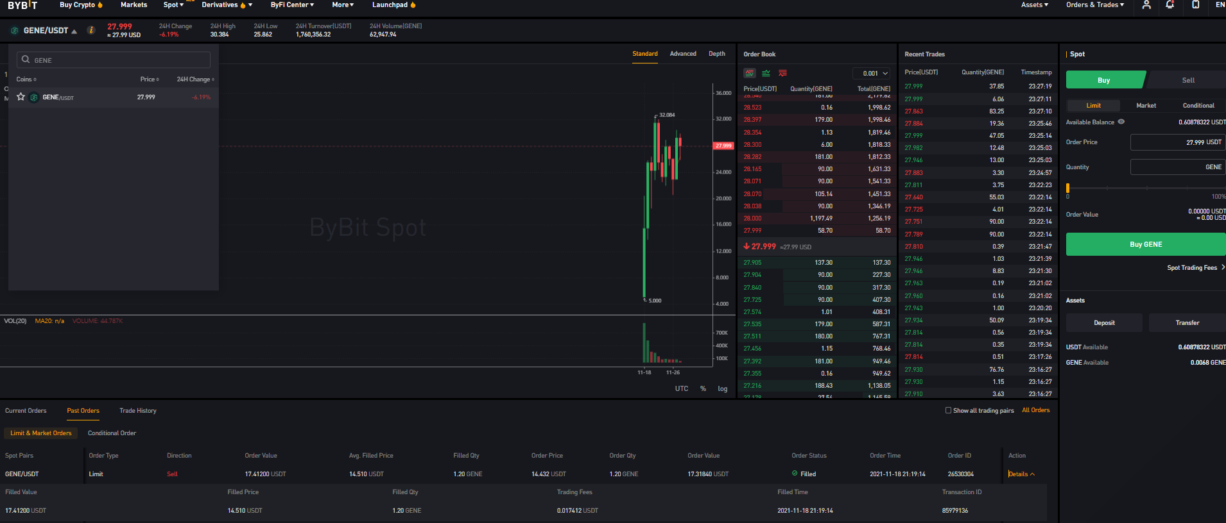Open the UTC timezone setting on the chart
Screen dimensions: 1226x523
click(x=682, y=388)
